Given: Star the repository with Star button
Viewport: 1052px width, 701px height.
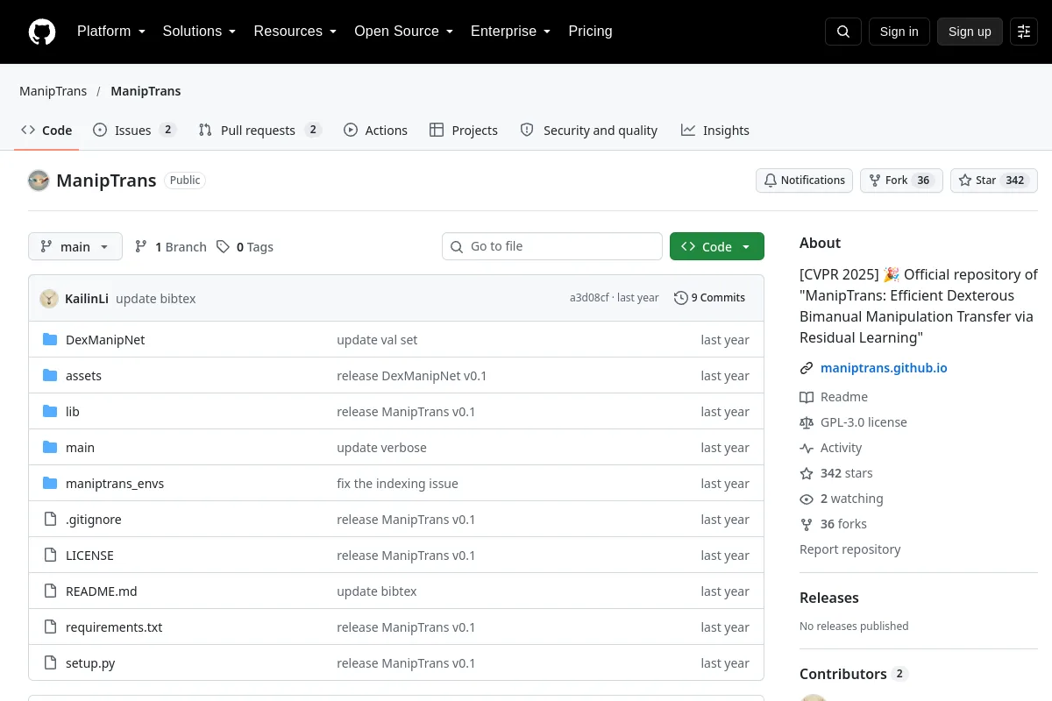Looking at the screenshot, I should point(994,181).
